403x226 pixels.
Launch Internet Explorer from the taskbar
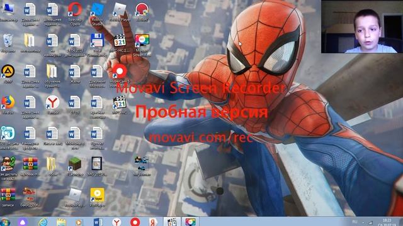coord(43,222)
